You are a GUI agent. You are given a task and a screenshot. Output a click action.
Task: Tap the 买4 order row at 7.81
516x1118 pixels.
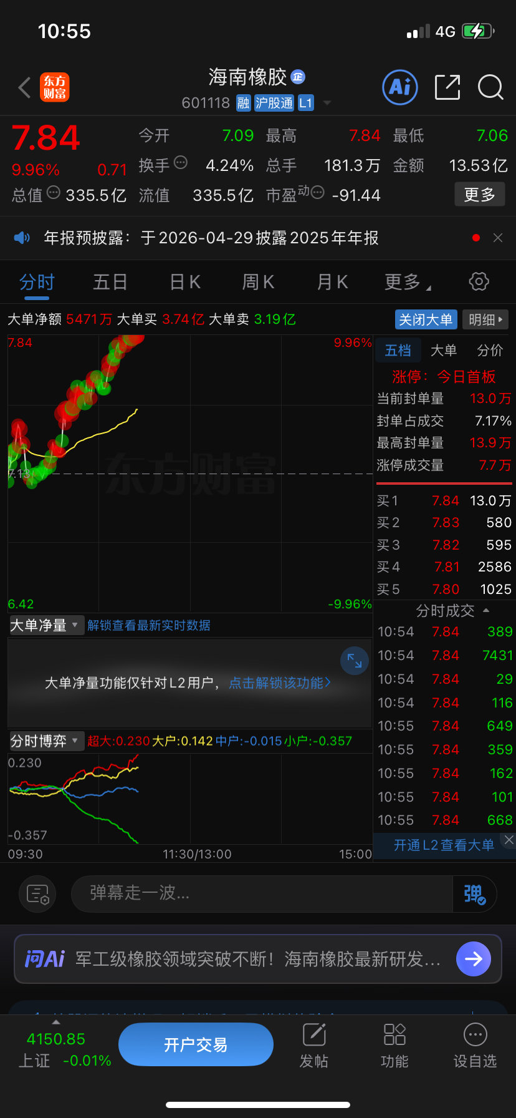(444, 566)
